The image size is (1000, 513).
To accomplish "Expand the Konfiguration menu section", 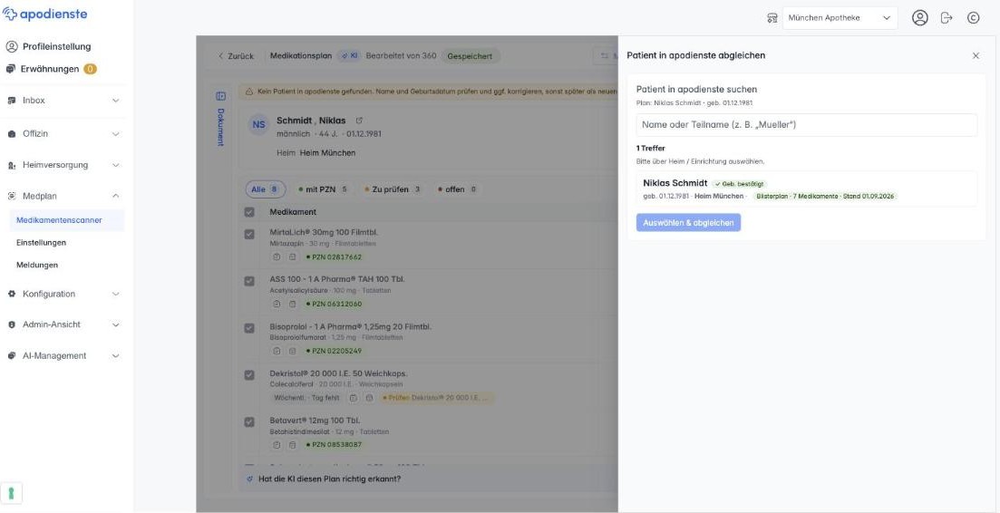I will [x=63, y=294].
